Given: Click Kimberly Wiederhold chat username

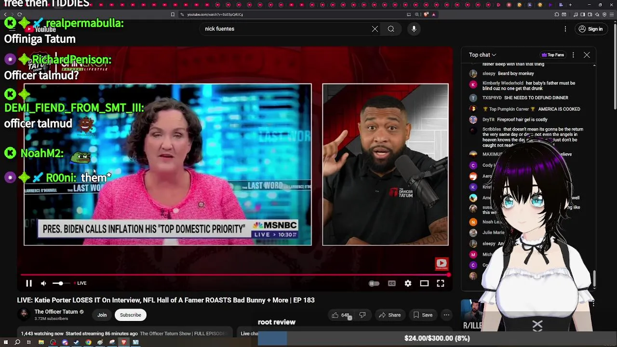Looking at the screenshot, I should coord(502,83).
